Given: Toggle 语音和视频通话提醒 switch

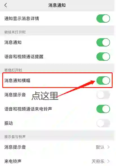Looking at the screenshot, I should [x=103, y=56].
